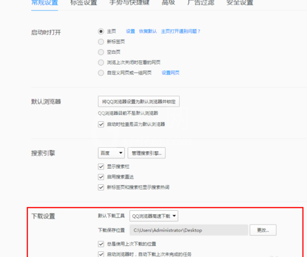Switch to the 安全设置 tab
307x257 pixels.
239,3
